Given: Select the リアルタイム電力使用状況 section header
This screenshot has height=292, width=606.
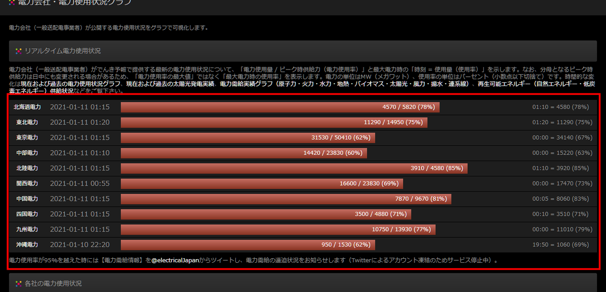Looking at the screenshot, I should 303,51.
